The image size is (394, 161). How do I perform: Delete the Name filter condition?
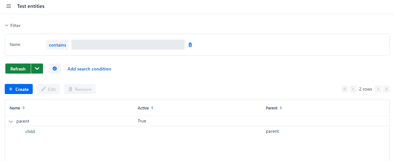(190, 45)
